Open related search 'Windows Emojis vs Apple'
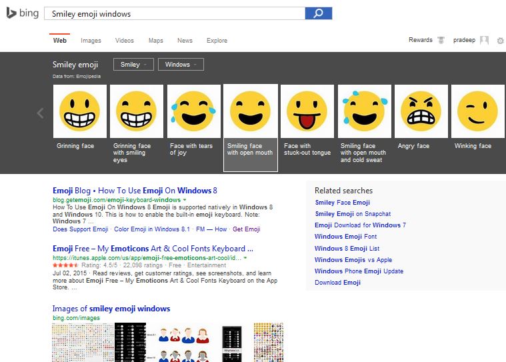 (x=353, y=260)
